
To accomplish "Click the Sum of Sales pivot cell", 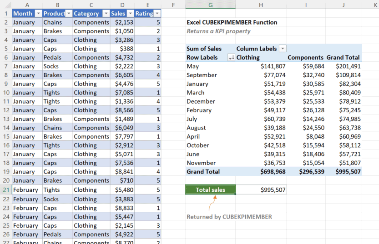I will [x=204, y=49].
